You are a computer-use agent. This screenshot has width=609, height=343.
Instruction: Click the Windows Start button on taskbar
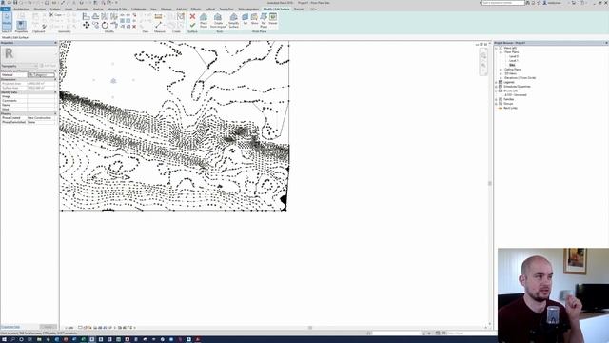4,339
